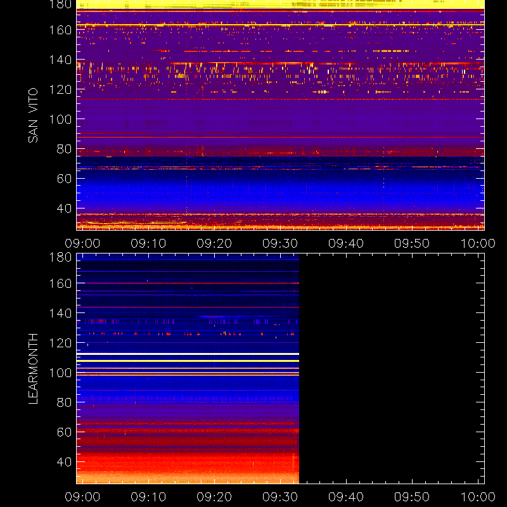Pick the 60 tick label on Learmonth plot
This screenshot has height=507, width=507.
(64, 432)
